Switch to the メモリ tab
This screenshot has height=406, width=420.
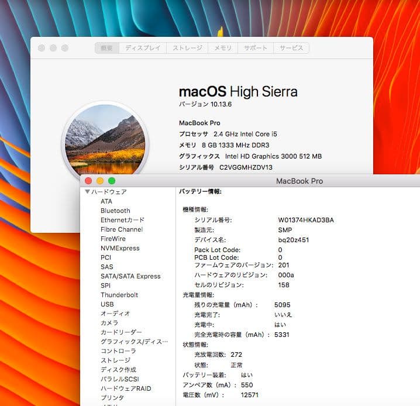point(223,48)
